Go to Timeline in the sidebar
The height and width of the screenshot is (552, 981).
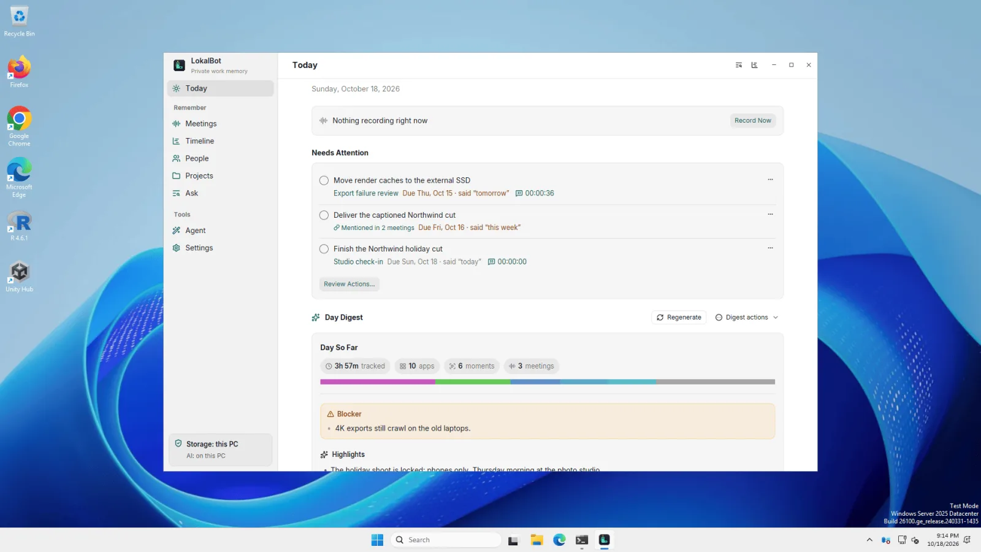220,141
